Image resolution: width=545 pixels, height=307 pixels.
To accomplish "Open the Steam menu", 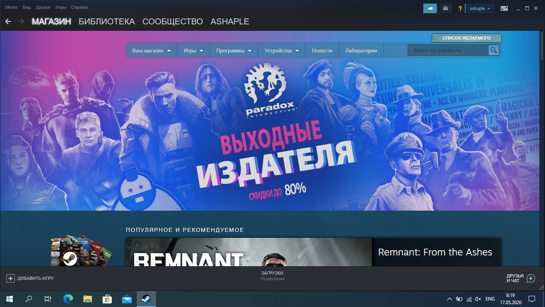I will click(11, 7).
